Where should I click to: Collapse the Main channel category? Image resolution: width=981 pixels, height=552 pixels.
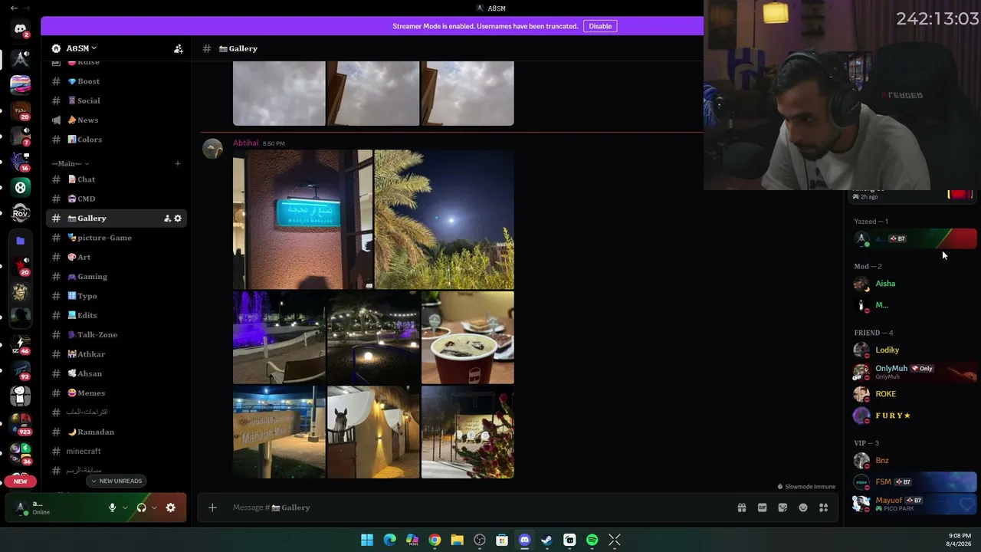[x=70, y=163]
